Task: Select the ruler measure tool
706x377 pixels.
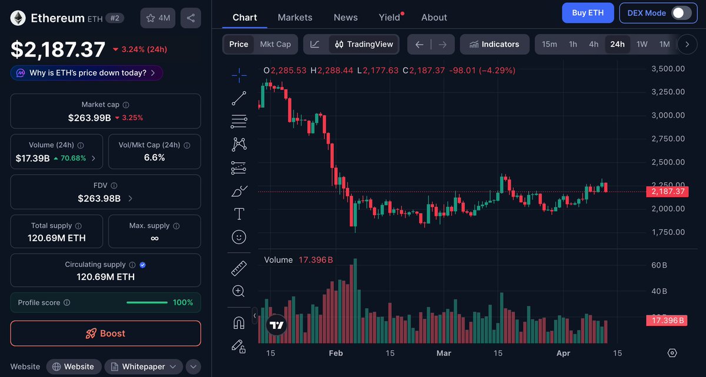Action: [x=239, y=268]
